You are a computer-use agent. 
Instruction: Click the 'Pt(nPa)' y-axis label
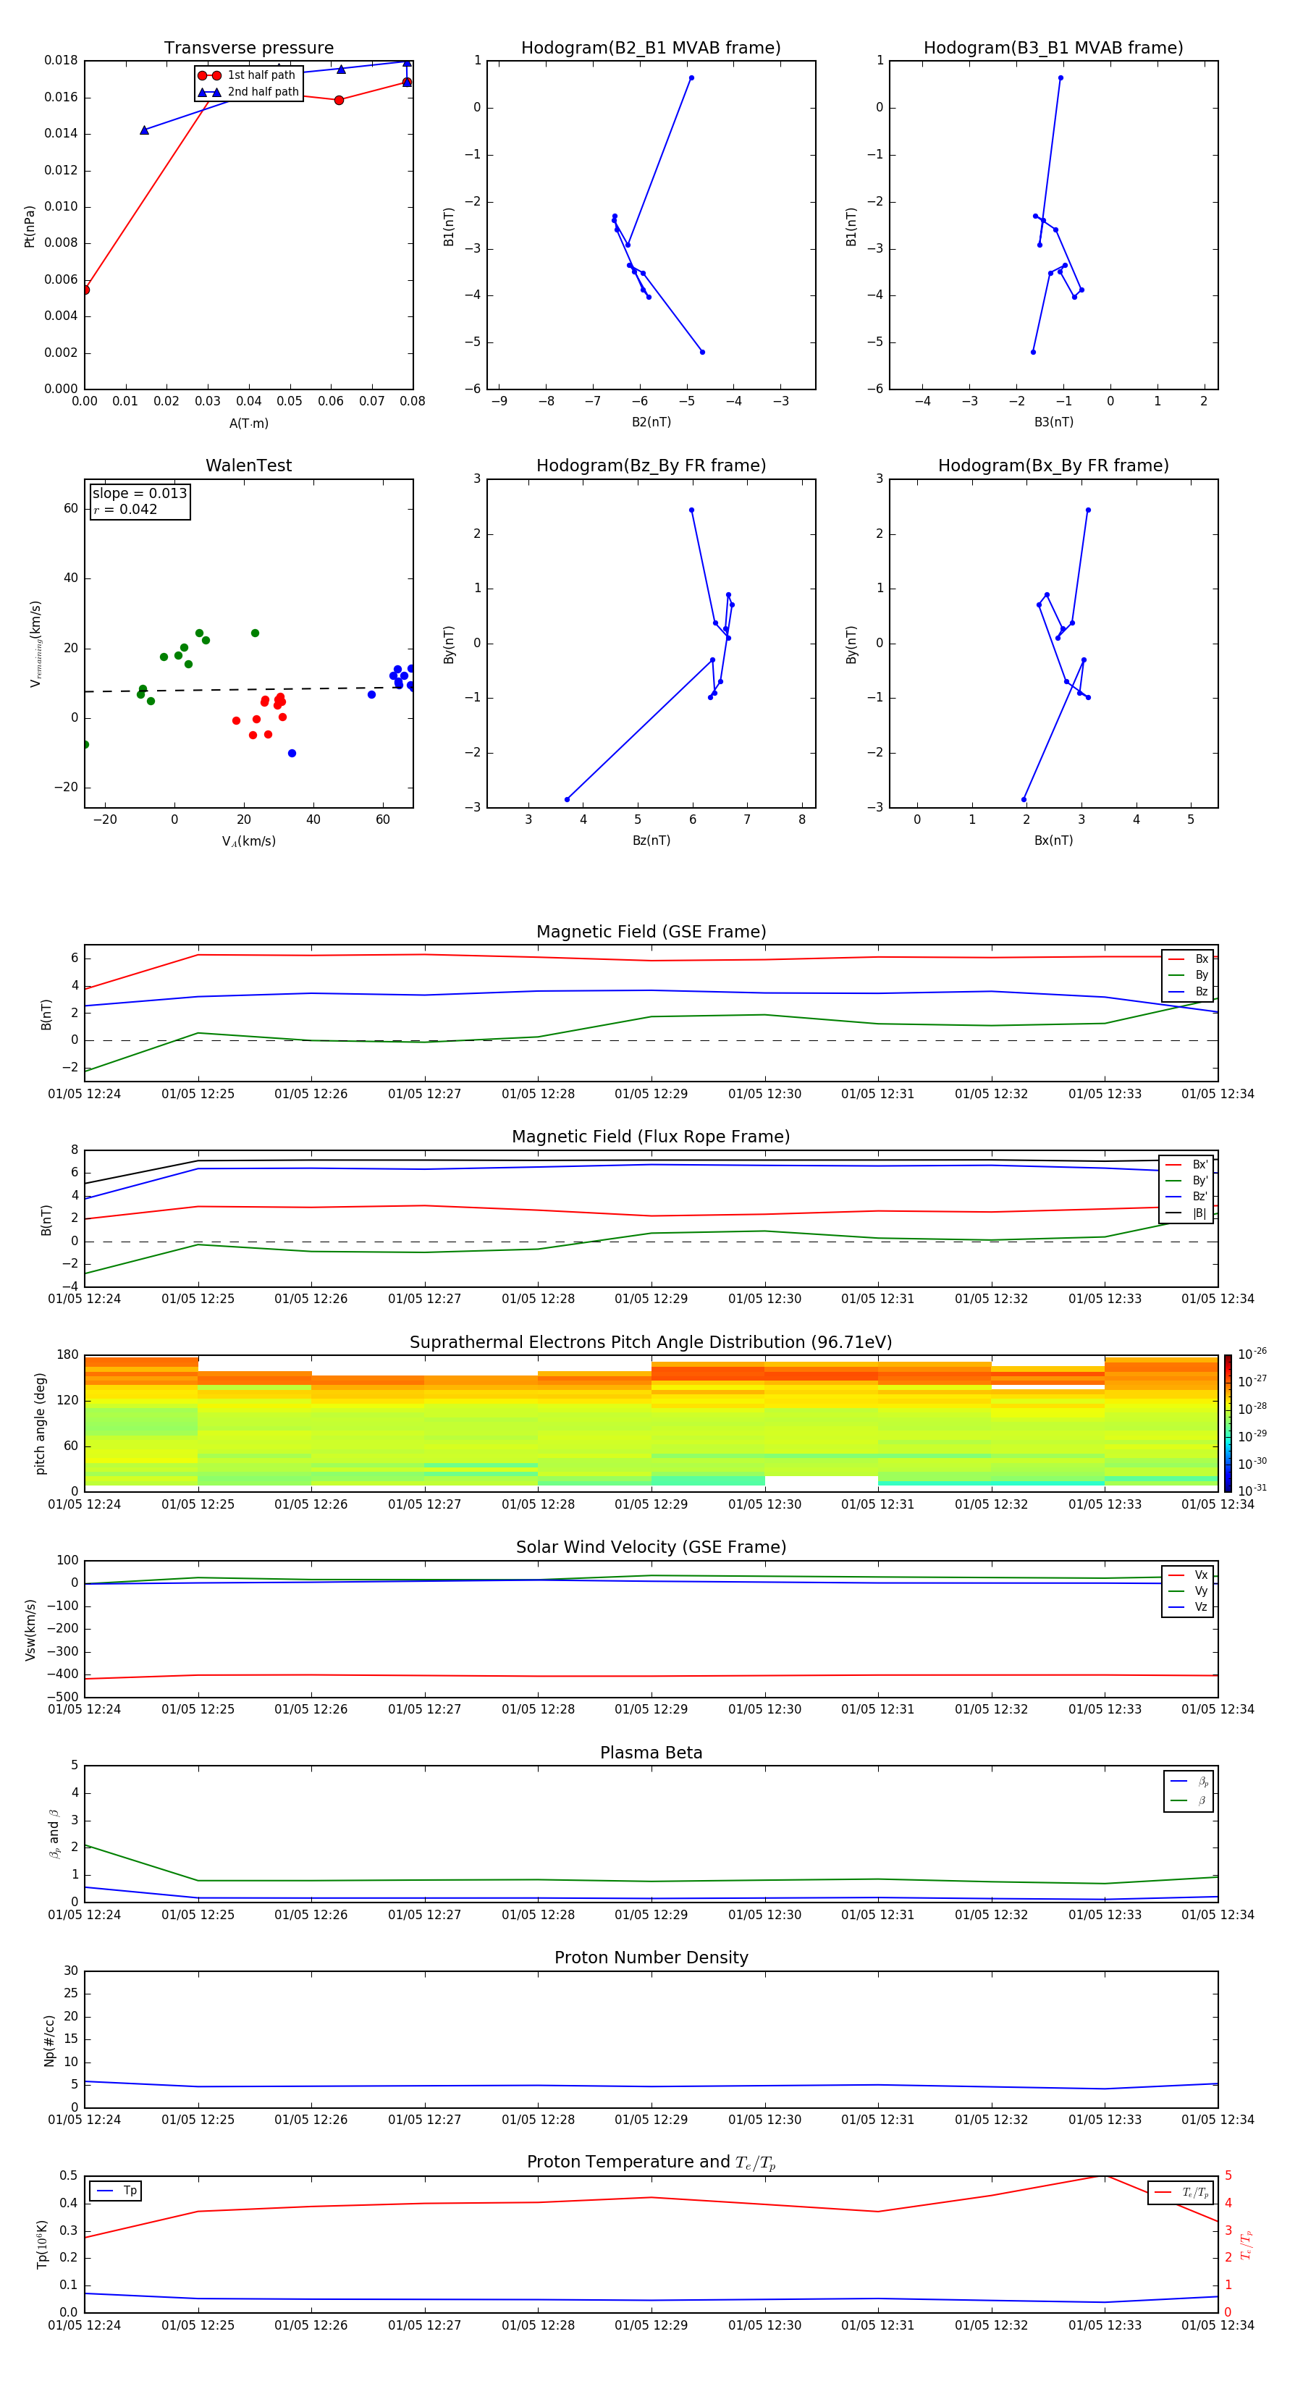30,225
